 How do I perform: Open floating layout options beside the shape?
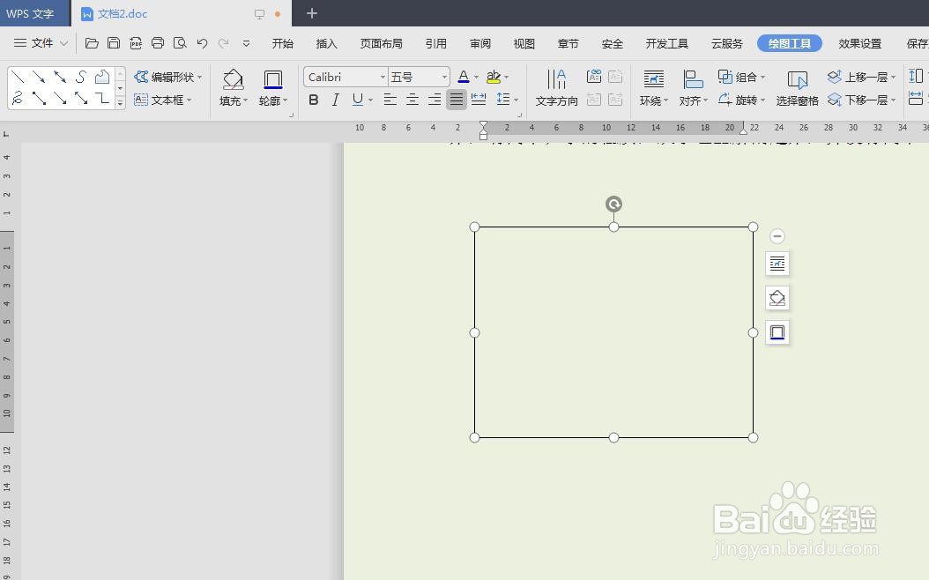(x=777, y=263)
